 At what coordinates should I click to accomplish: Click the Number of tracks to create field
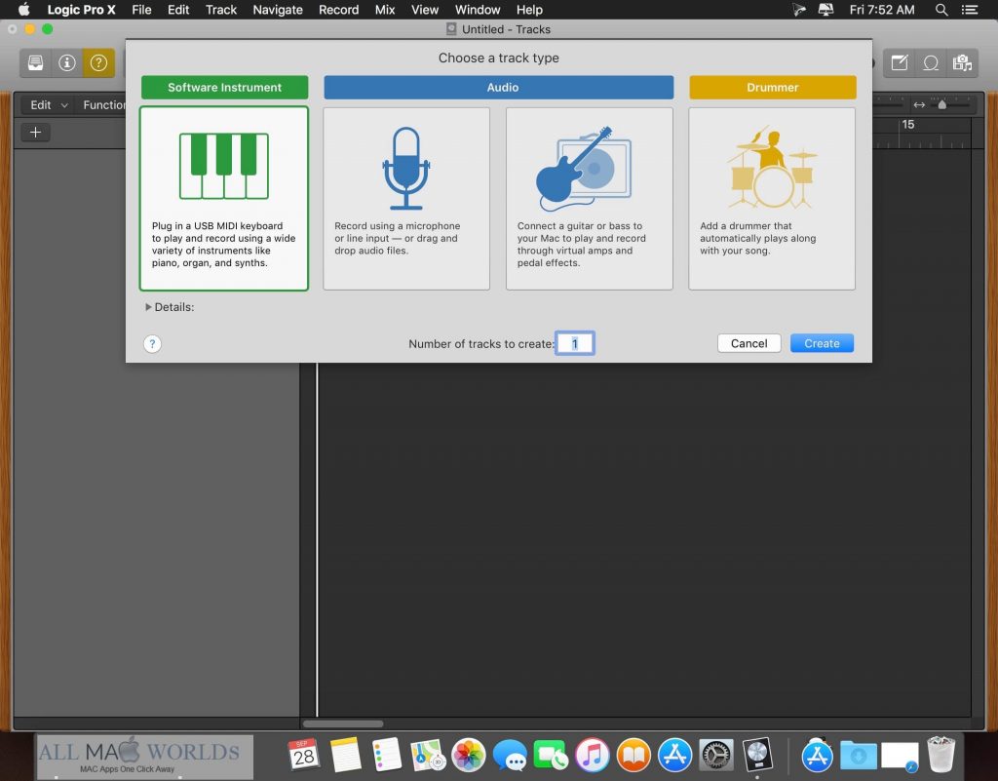(575, 344)
